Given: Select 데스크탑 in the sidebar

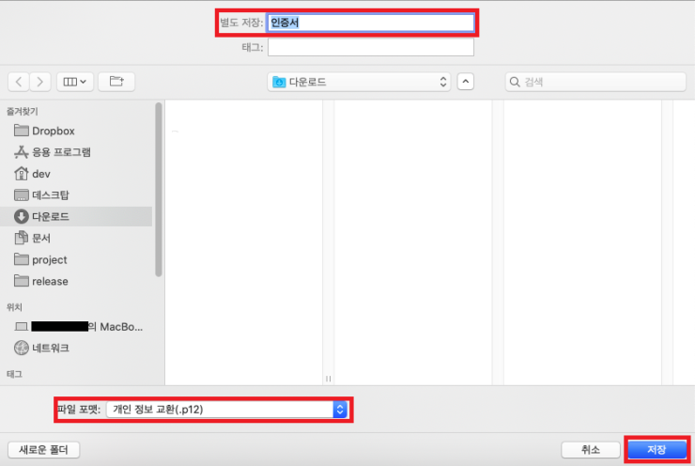Looking at the screenshot, I should [x=50, y=195].
